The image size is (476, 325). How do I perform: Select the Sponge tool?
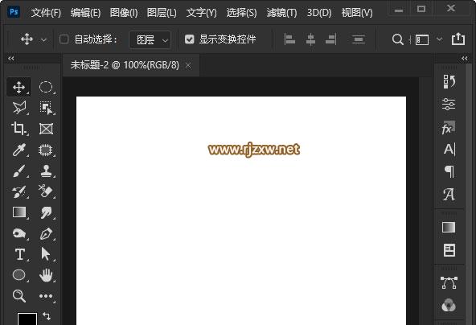[x=18, y=233]
